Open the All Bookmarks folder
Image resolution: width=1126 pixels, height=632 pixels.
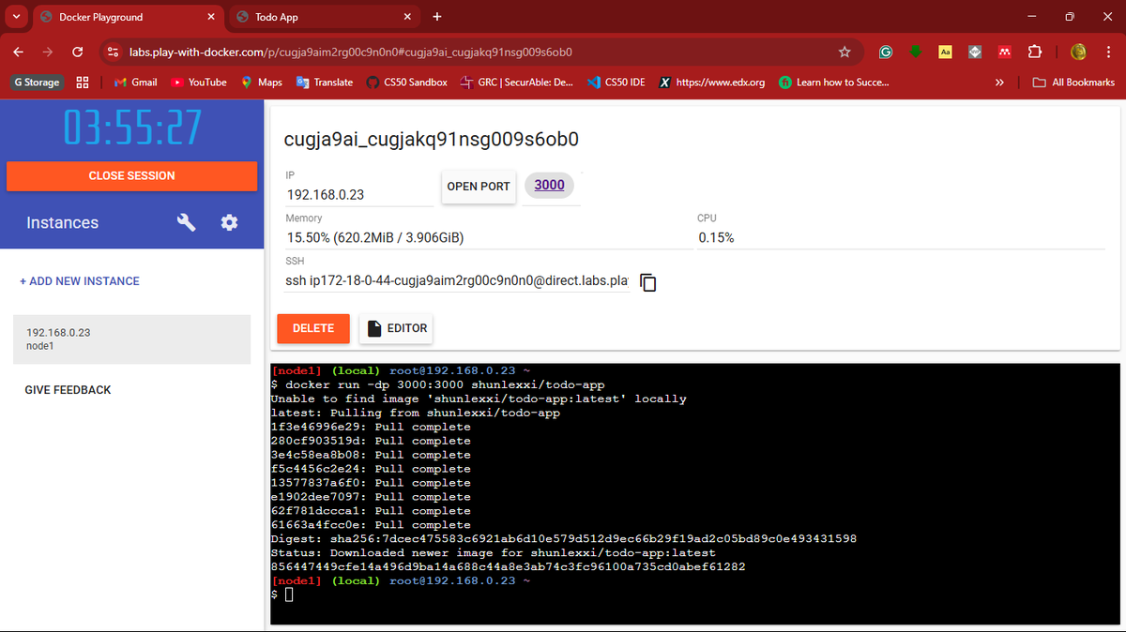1073,83
